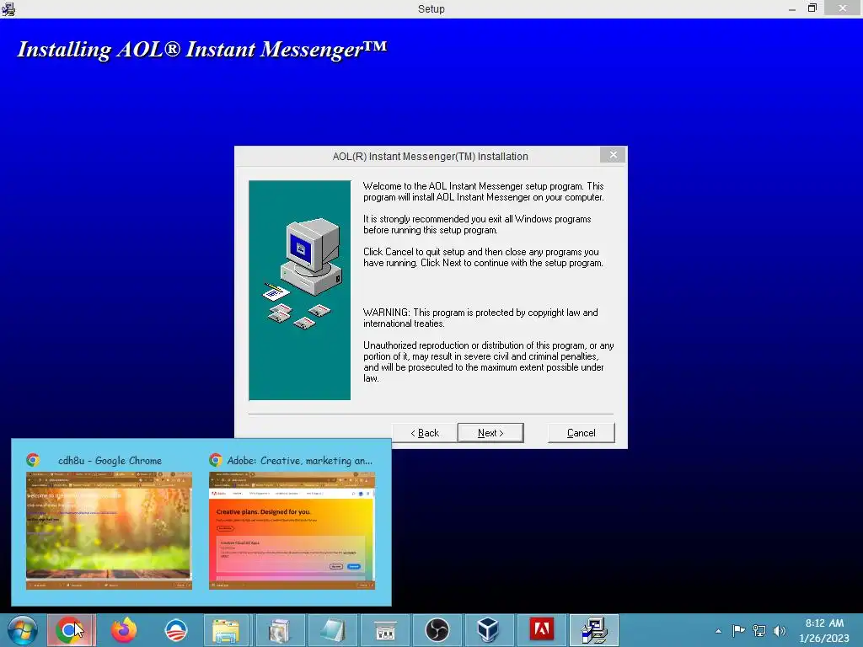Click the computer illustration in the setup dialog
The height and width of the screenshot is (647, 863).
[x=299, y=290]
